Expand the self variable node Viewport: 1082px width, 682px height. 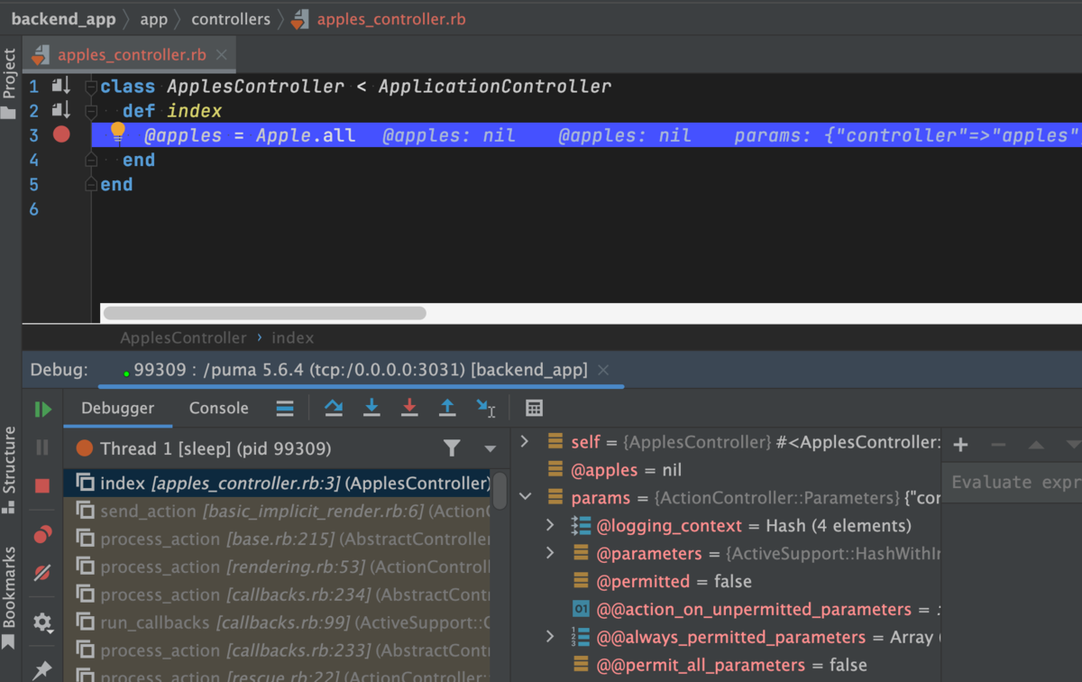525,441
